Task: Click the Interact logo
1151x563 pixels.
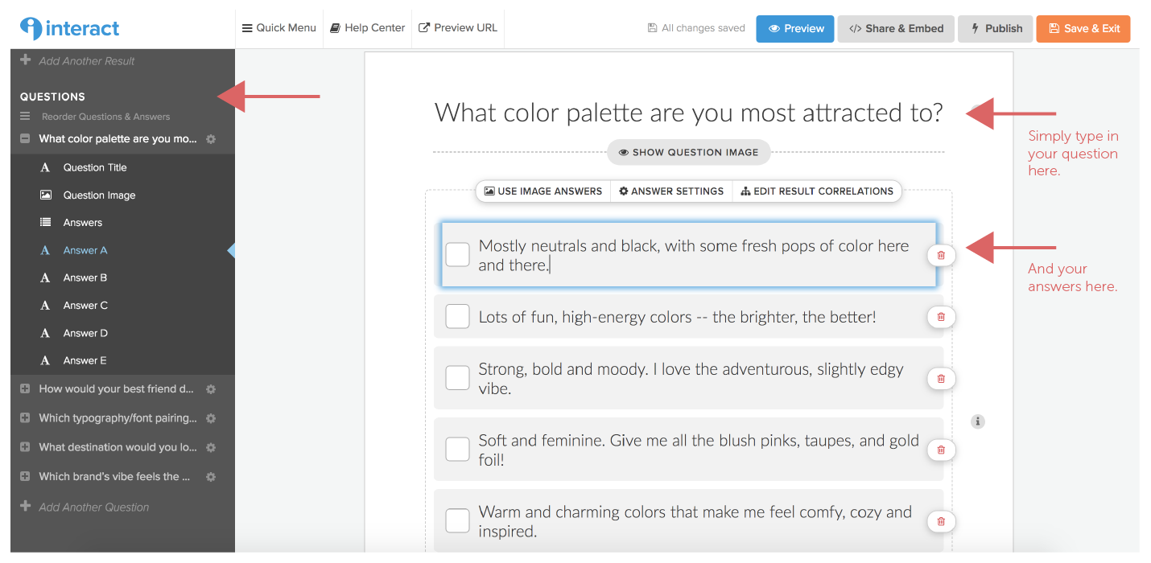Action: click(x=70, y=28)
